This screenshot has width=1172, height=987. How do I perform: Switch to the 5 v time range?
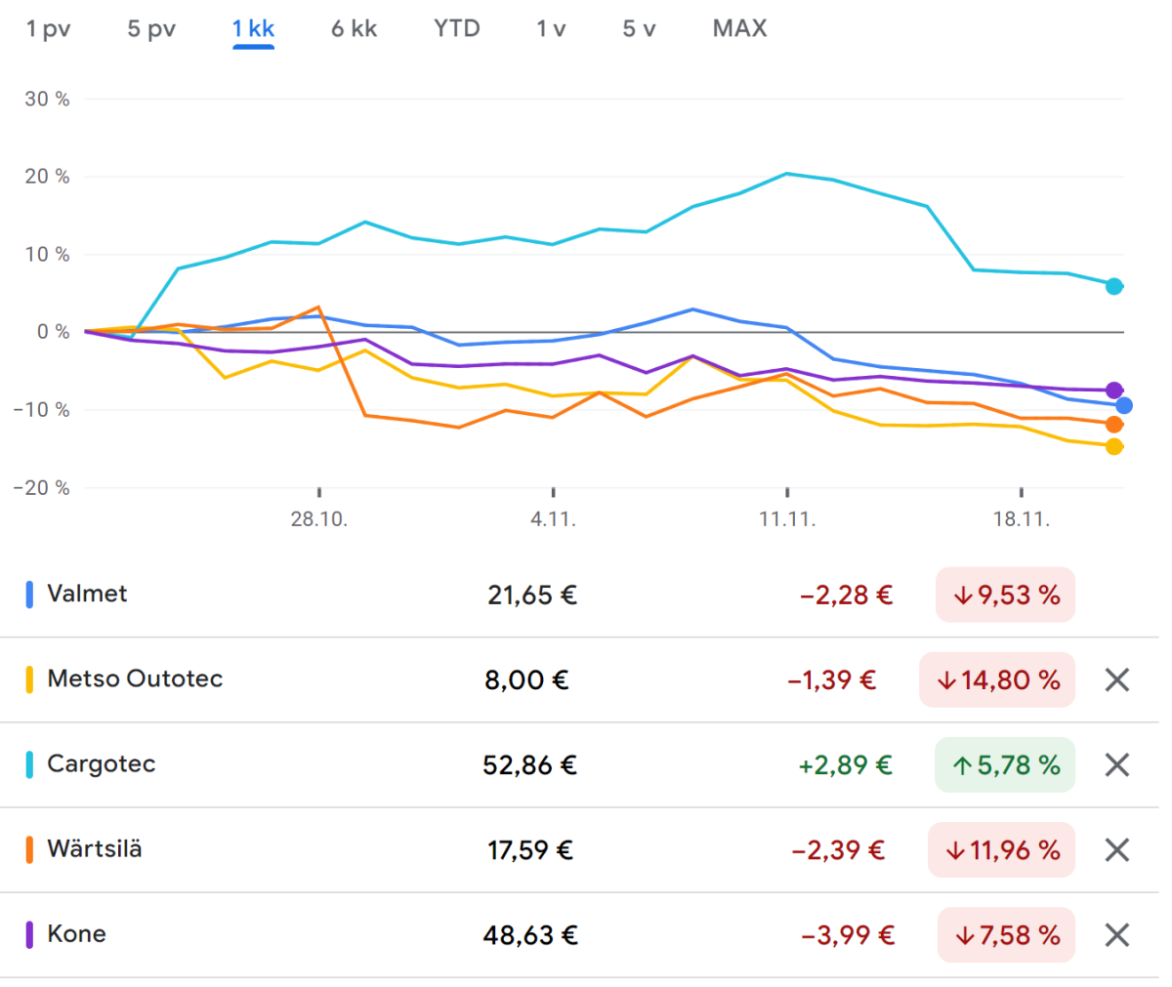tap(639, 29)
